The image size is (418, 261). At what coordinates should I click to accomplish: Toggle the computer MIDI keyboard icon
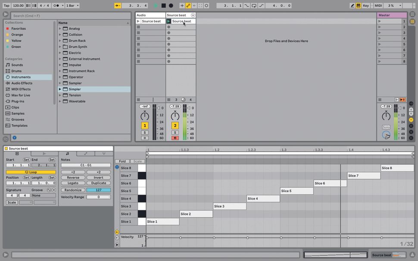[360, 5]
